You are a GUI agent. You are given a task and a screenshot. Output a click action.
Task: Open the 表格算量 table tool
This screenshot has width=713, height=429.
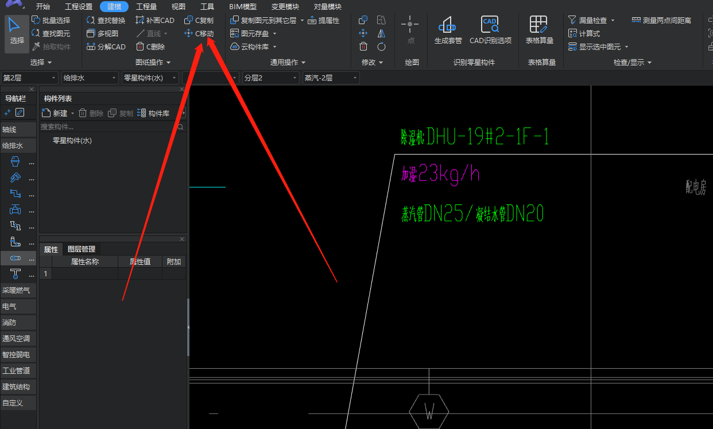539,30
